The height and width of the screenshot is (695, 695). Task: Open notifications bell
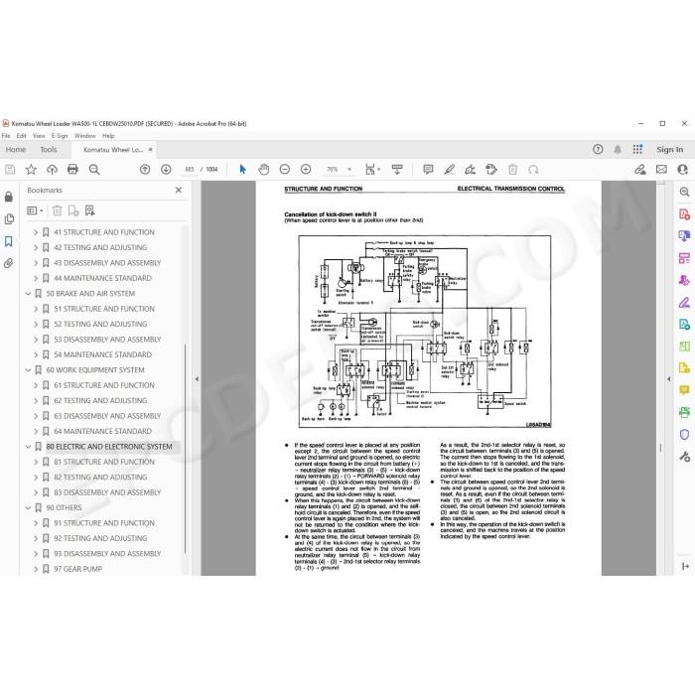(x=618, y=149)
